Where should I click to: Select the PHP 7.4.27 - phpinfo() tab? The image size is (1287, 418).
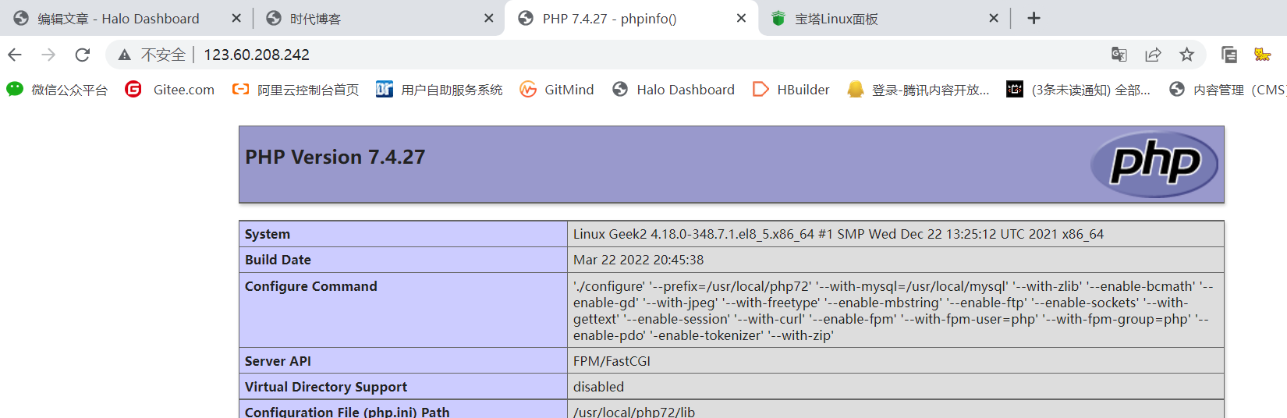[632, 18]
